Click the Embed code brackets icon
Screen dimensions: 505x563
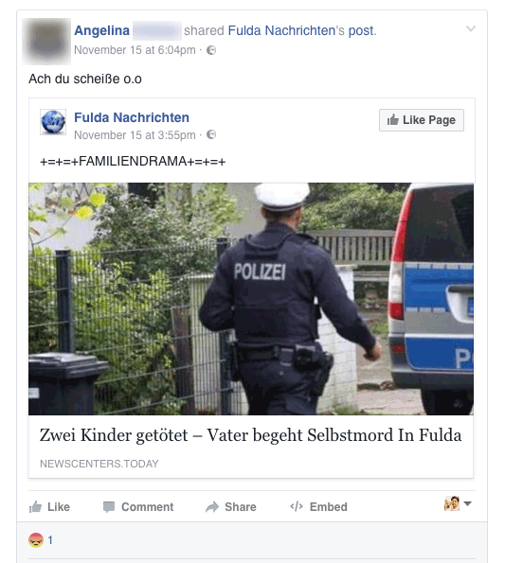click(x=297, y=506)
